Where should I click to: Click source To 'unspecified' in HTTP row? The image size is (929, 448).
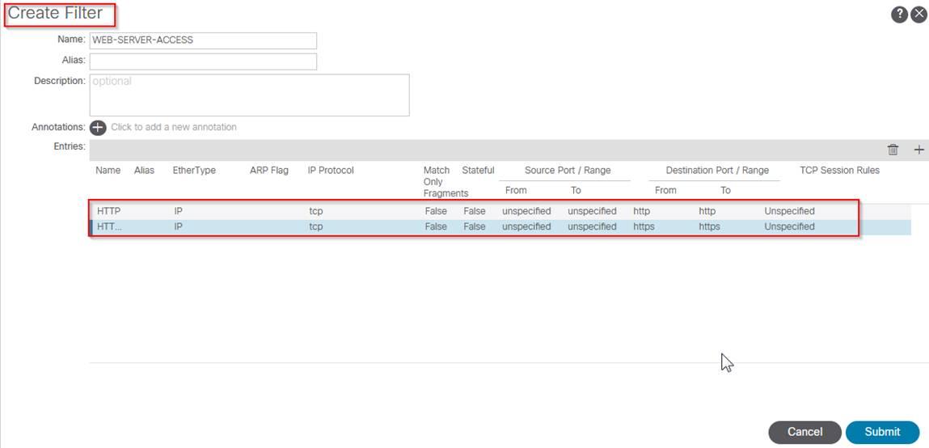pos(592,211)
